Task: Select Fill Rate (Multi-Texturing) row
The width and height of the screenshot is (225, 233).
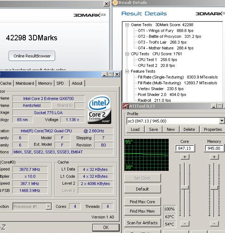Action: click(x=177, y=83)
